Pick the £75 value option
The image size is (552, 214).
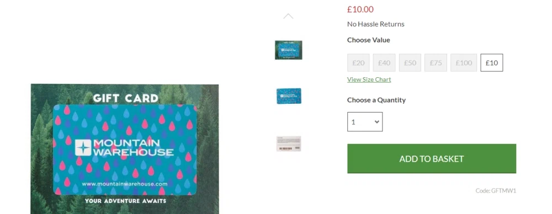coord(436,63)
